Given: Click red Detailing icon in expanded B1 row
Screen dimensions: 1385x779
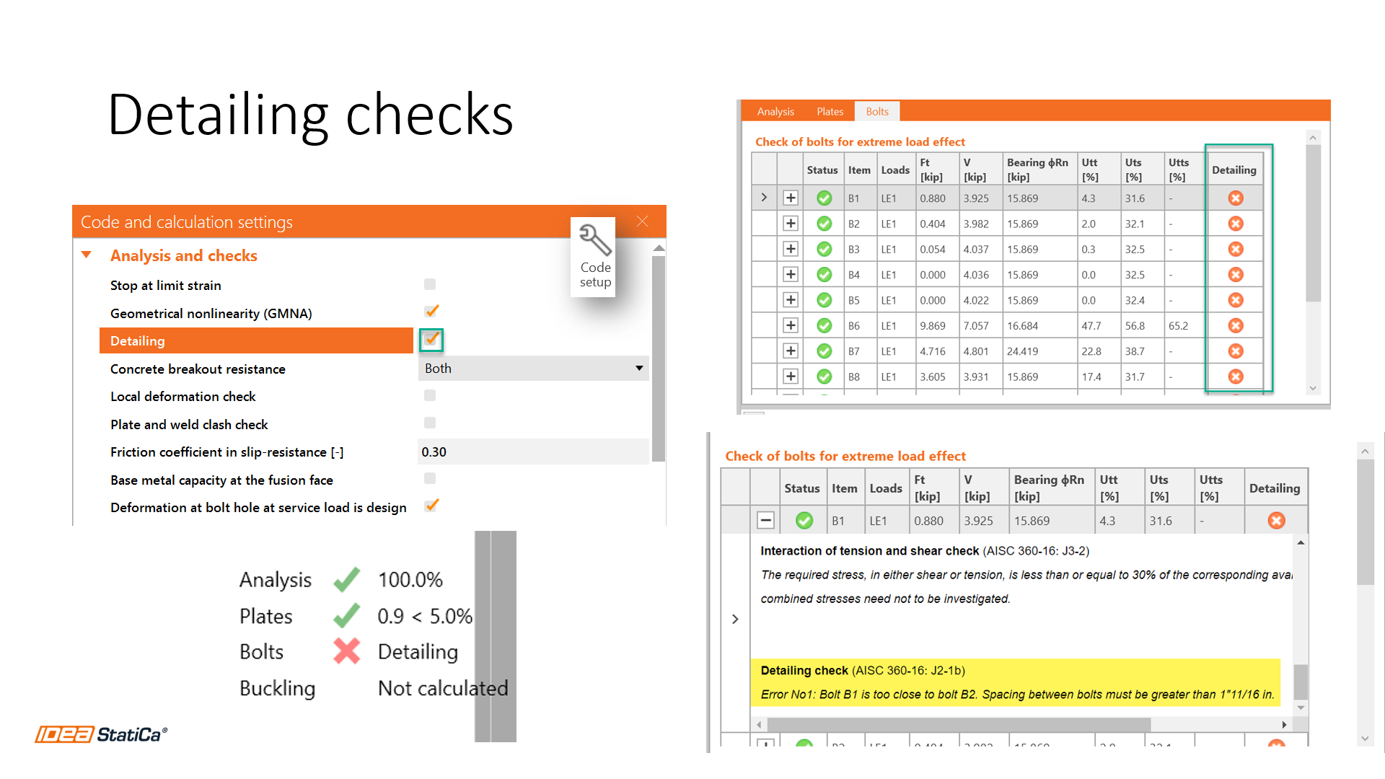Looking at the screenshot, I should (1276, 520).
